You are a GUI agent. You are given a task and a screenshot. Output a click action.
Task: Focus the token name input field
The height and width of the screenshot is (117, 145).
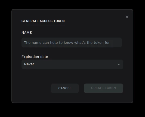[72, 42]
